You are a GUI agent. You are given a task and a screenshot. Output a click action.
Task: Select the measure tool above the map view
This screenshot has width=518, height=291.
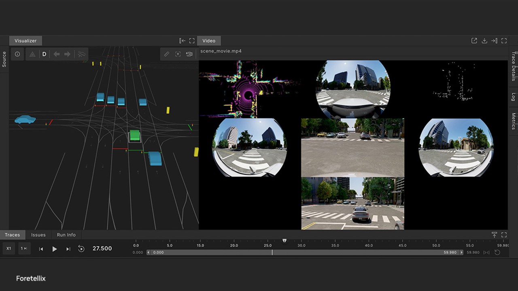coord(166,54)
